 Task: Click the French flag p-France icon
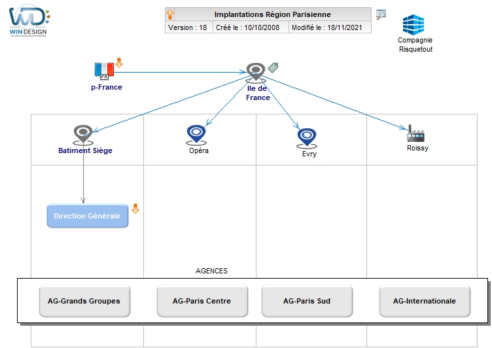pyautogui.click(x=104, y=71)
